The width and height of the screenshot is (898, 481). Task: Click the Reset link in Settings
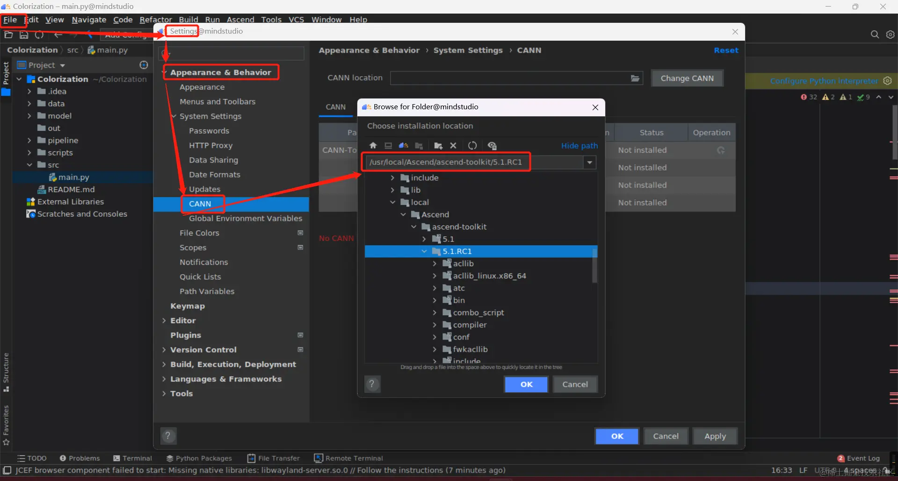[726, 50]
